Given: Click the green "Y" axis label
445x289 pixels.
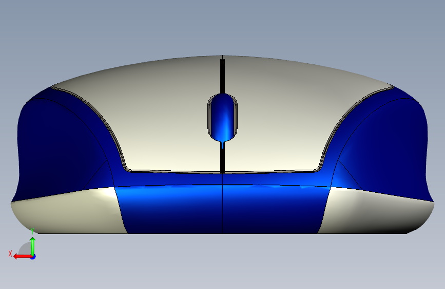Looking at the screenshot, I should (x=33, y=231).
